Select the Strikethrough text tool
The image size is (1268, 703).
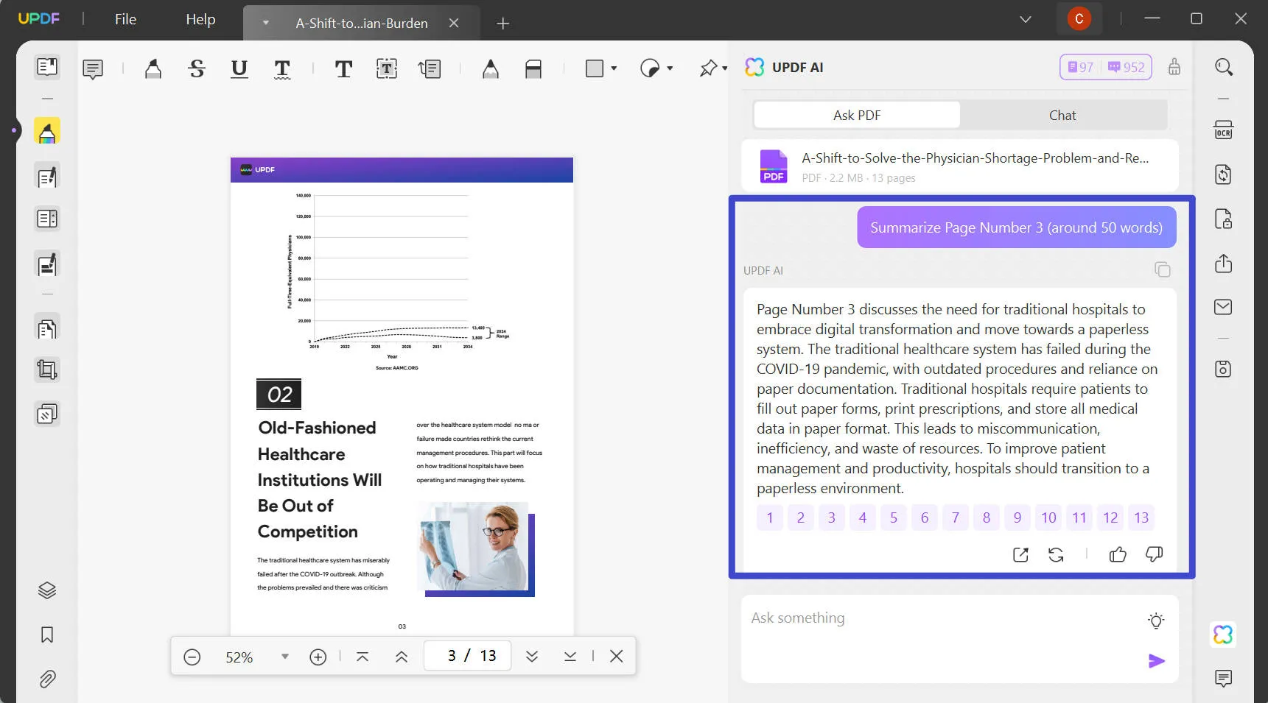click(x=197, y=69)
